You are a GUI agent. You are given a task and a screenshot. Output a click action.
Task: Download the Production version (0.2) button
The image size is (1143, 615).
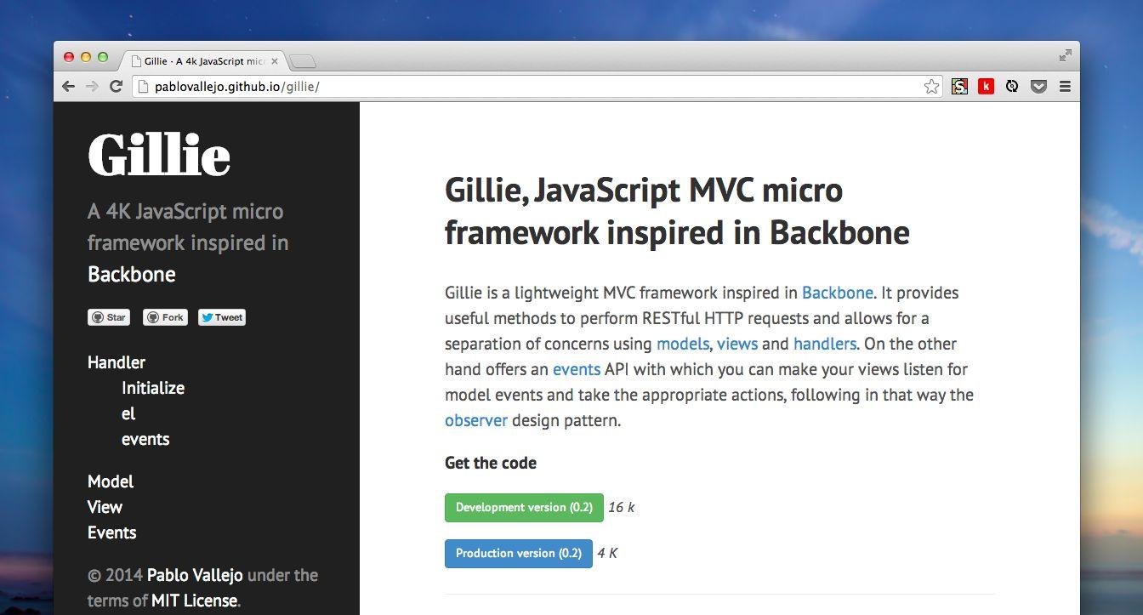(519, 553)
